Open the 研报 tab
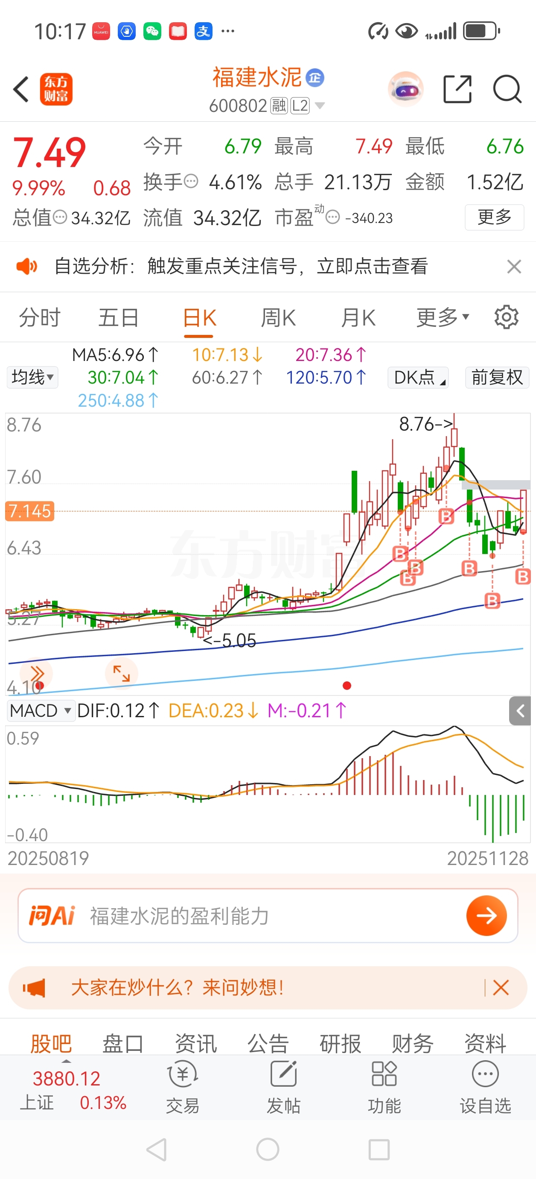Image resolution: width=536 pixels, height=1179 pixels. (340, 1044)
